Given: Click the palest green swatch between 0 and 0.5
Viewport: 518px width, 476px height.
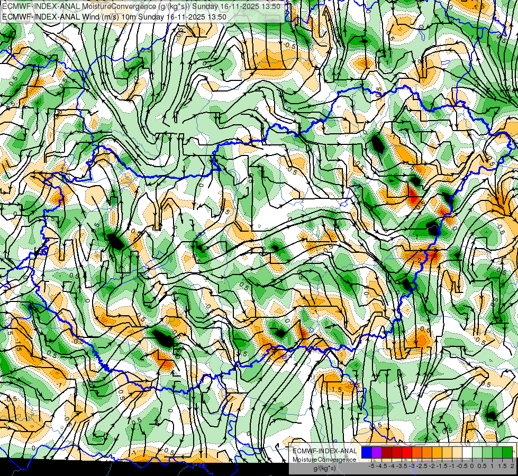Looking at the screenshot, I should [477, 452].
